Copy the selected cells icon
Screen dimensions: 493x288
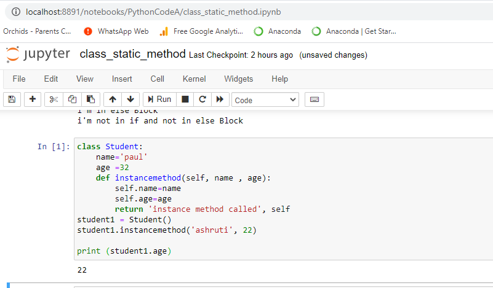coord(72,99)
